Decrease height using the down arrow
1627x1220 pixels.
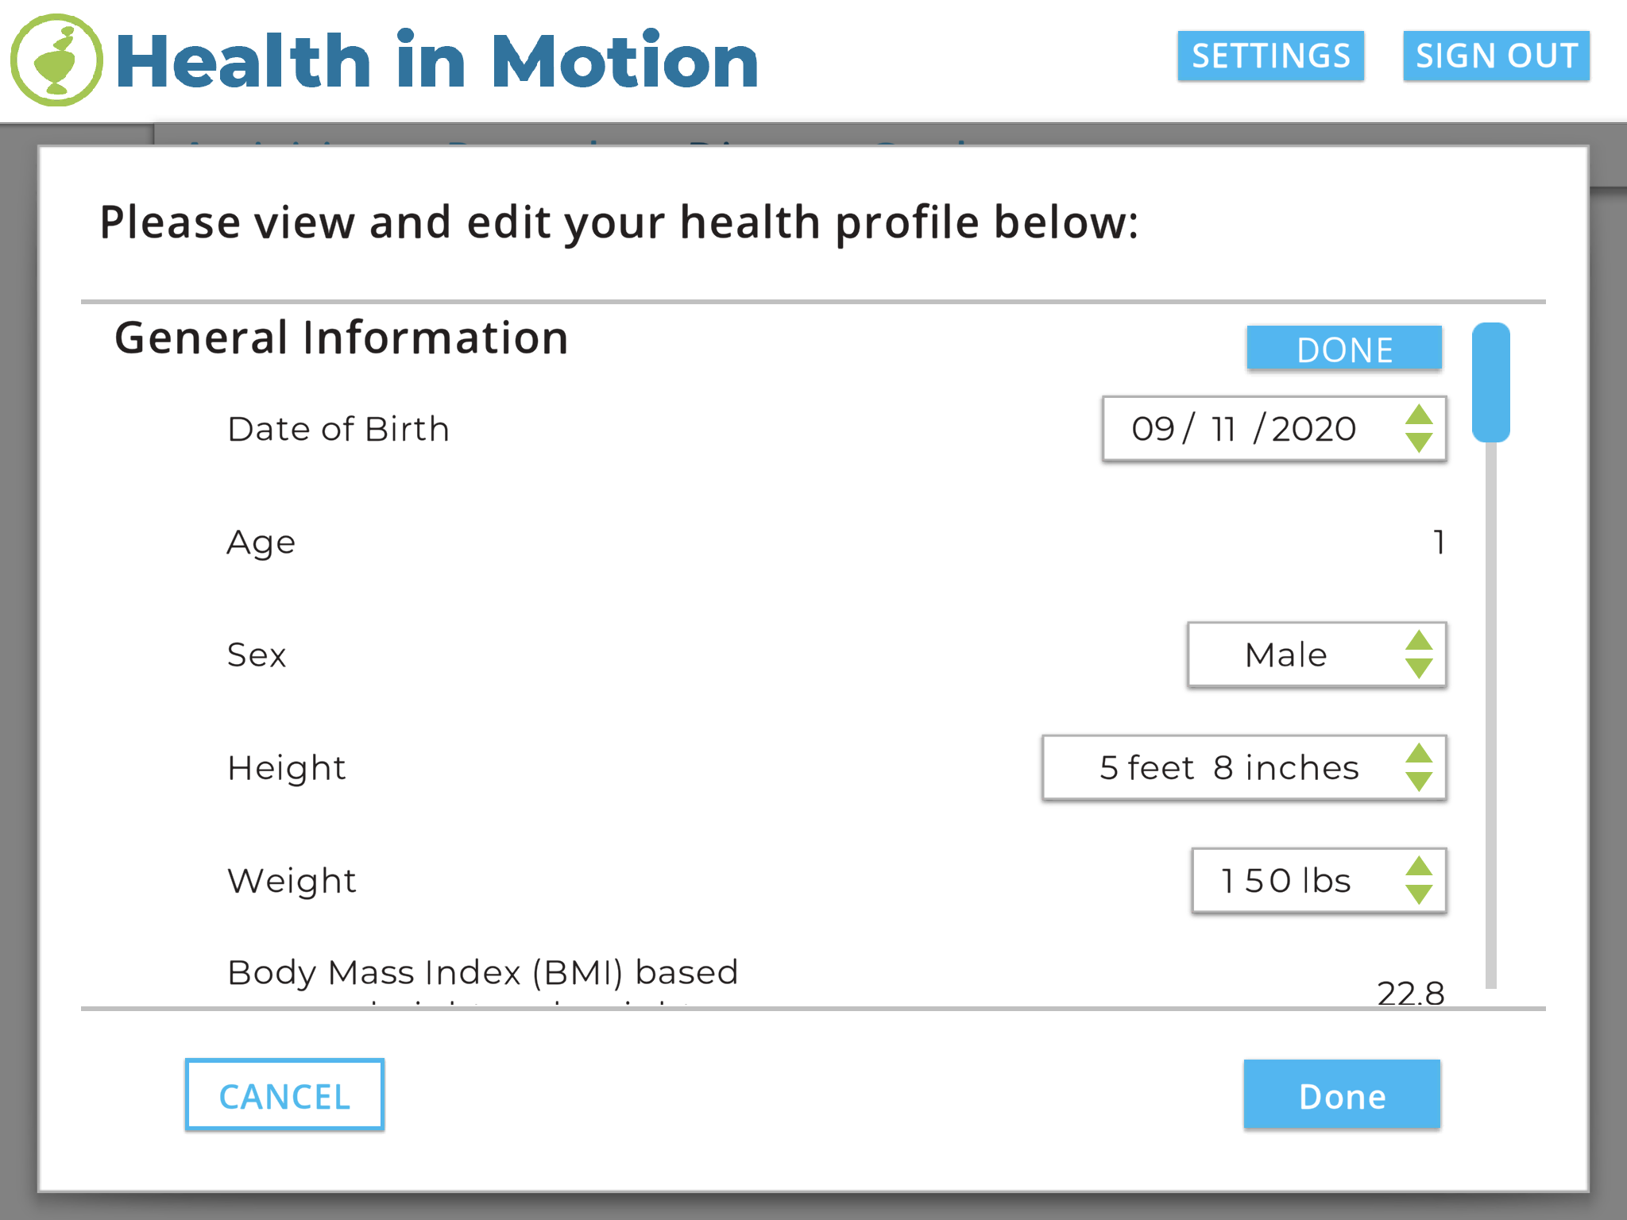tap(1418, 781)
